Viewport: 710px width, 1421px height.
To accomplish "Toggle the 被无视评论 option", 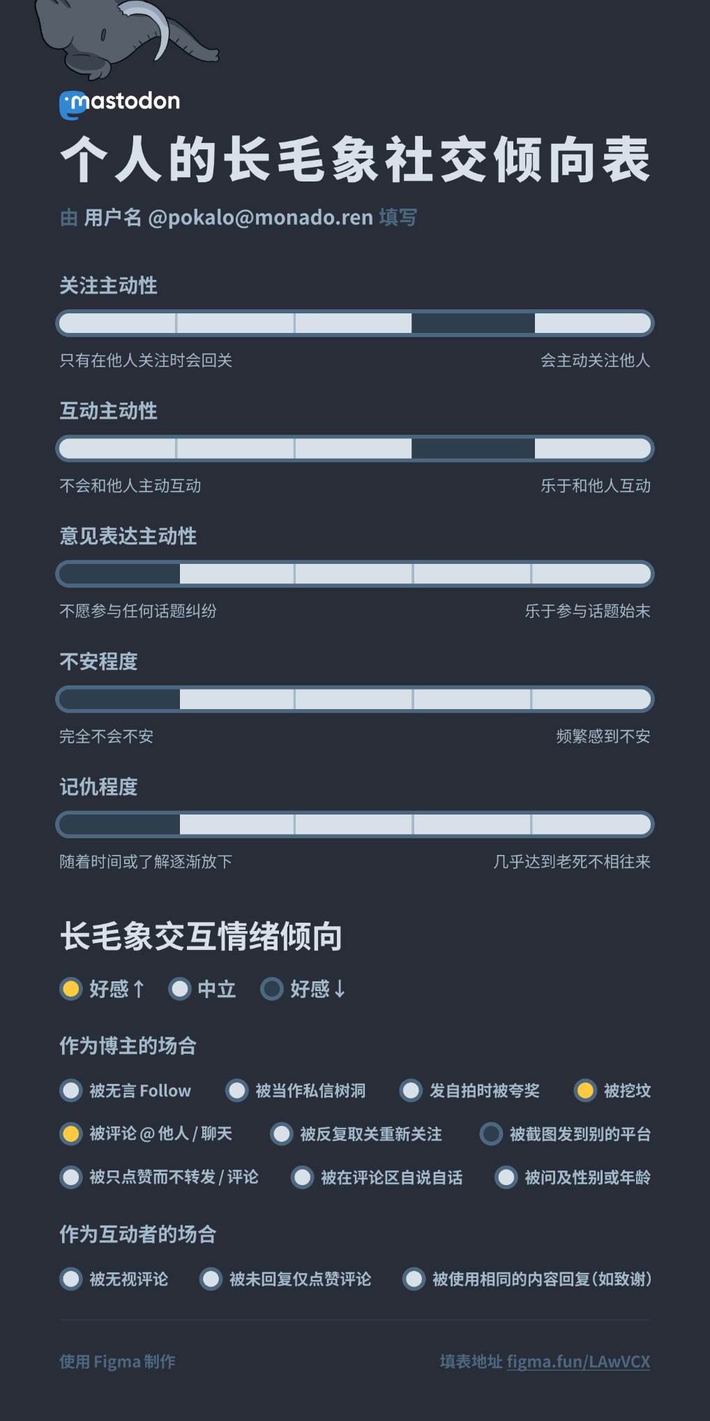I will pyautogui.click(x=71, y=1279).
